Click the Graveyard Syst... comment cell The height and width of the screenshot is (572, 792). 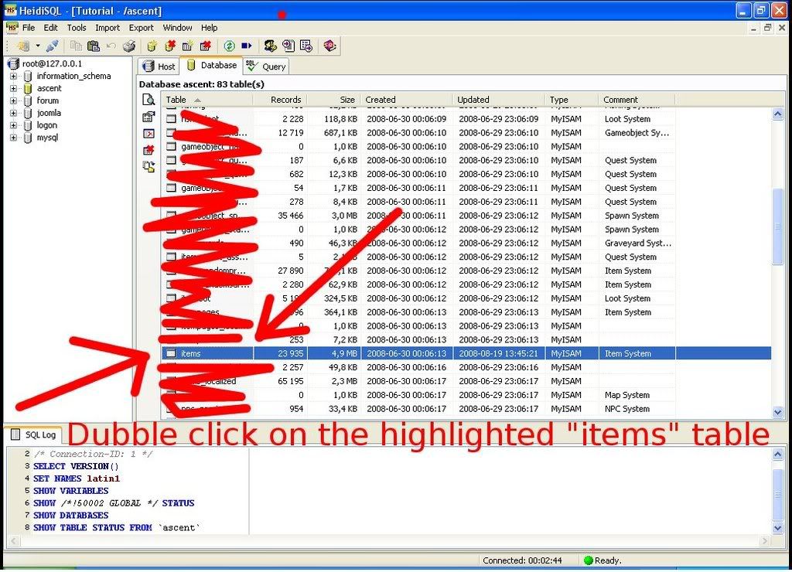638,243
